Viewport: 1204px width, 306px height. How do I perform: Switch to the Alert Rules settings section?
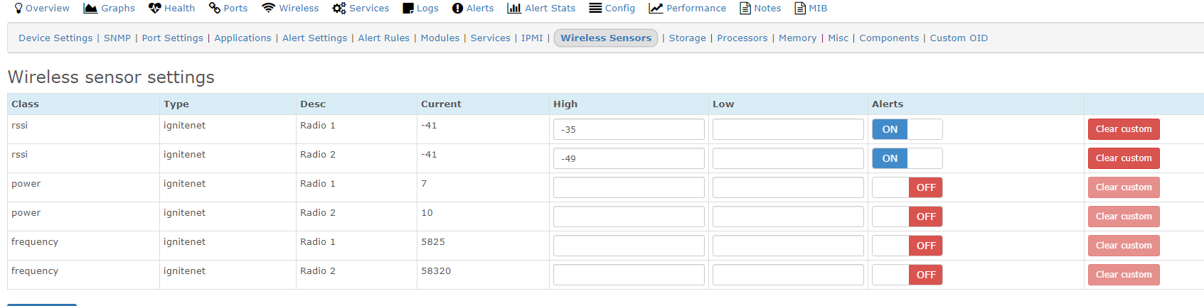click(383, 38)
